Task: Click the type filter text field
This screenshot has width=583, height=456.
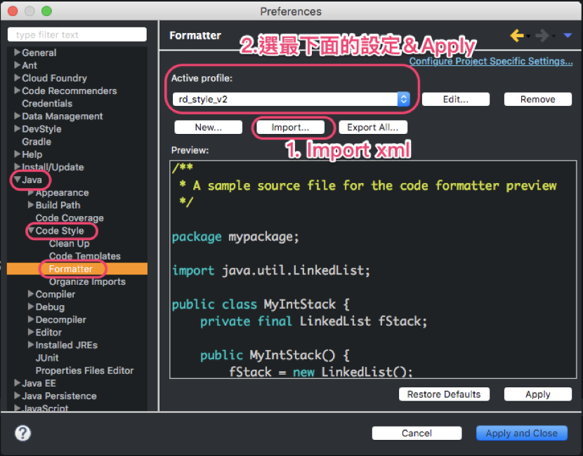Action: click(77, 34)
